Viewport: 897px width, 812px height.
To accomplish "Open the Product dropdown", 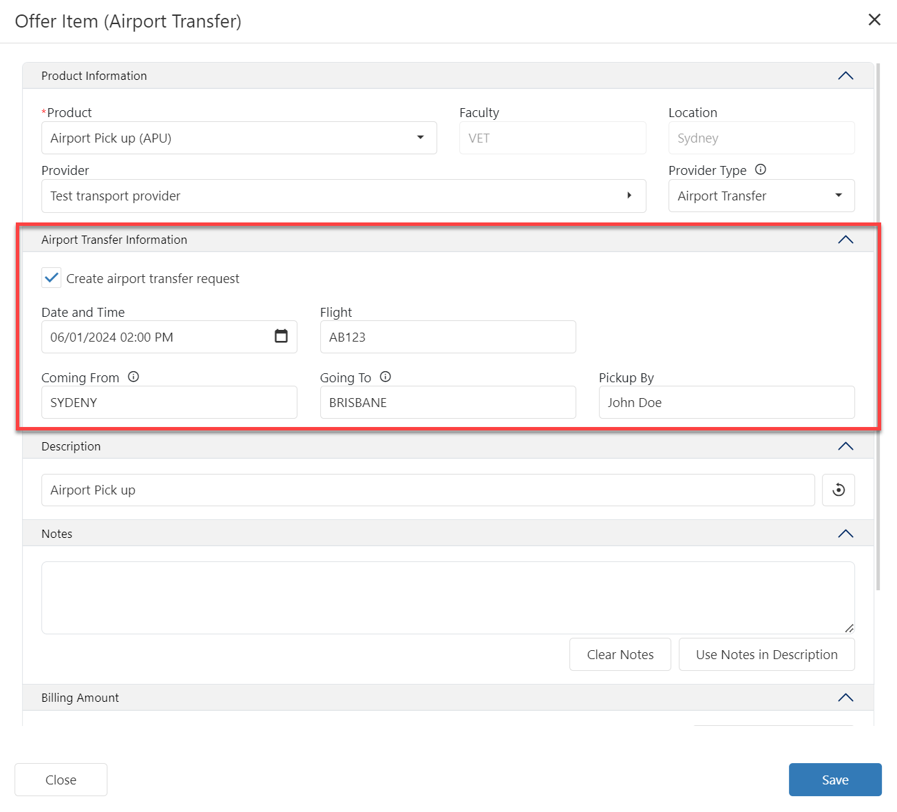I will click(420, 138).
